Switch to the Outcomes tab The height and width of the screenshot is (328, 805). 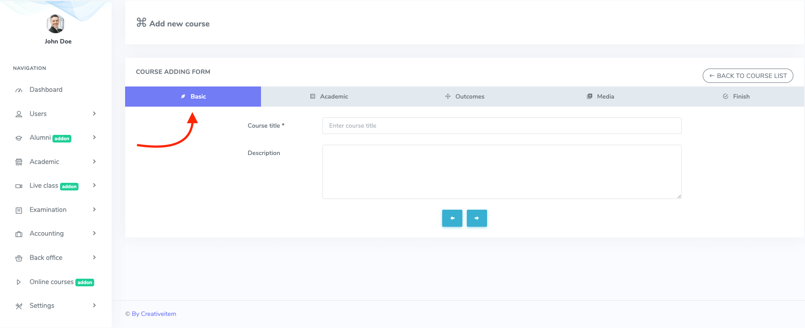tap(465, 96)
